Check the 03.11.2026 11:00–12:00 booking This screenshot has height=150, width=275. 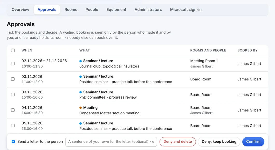13,79
